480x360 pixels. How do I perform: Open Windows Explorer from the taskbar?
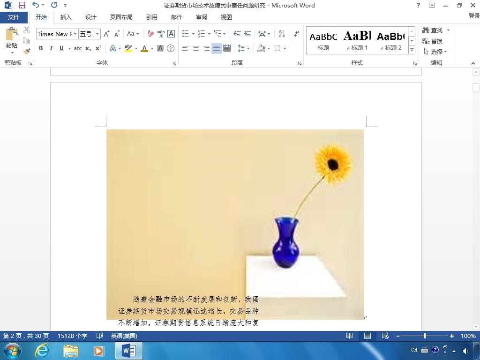point(71,351)
